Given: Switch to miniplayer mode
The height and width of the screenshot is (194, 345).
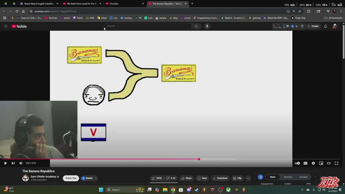Looking at the screenshot, I should click(x=321, y=163).
